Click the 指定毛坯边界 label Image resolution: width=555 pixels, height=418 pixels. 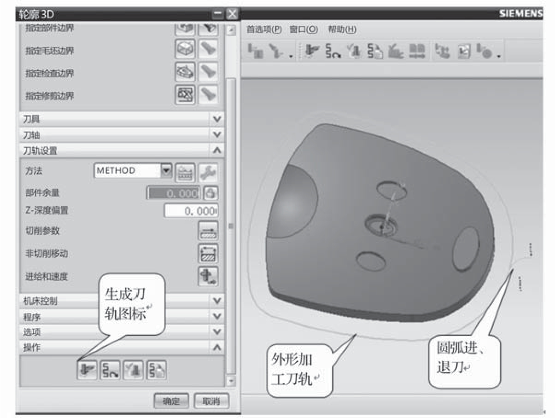coord(49,51)
